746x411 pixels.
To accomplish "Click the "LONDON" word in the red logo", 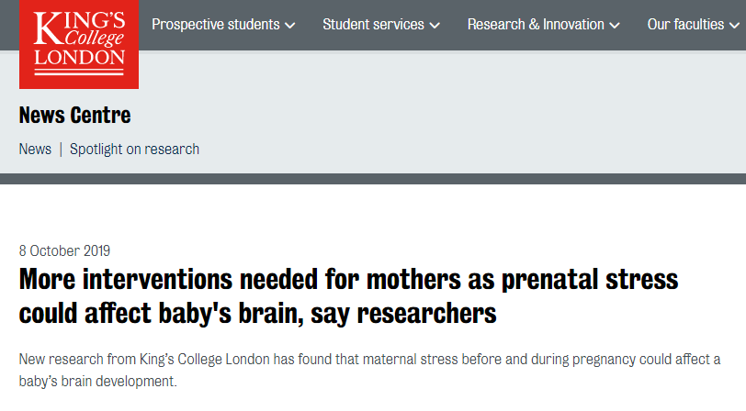I will (79, 58).
